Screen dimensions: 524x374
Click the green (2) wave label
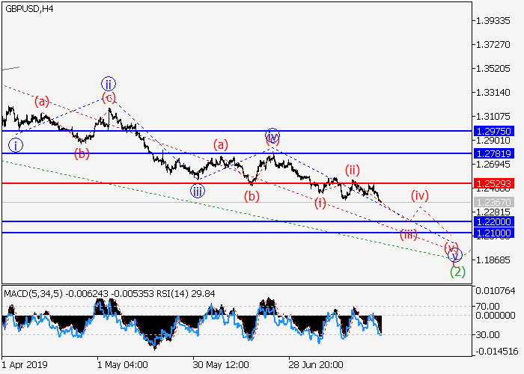pos(457,272)
